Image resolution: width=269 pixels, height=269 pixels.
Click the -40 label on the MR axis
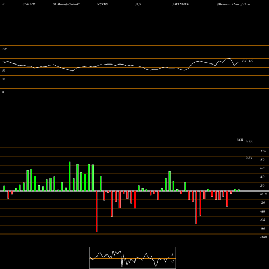coord(263,211)
